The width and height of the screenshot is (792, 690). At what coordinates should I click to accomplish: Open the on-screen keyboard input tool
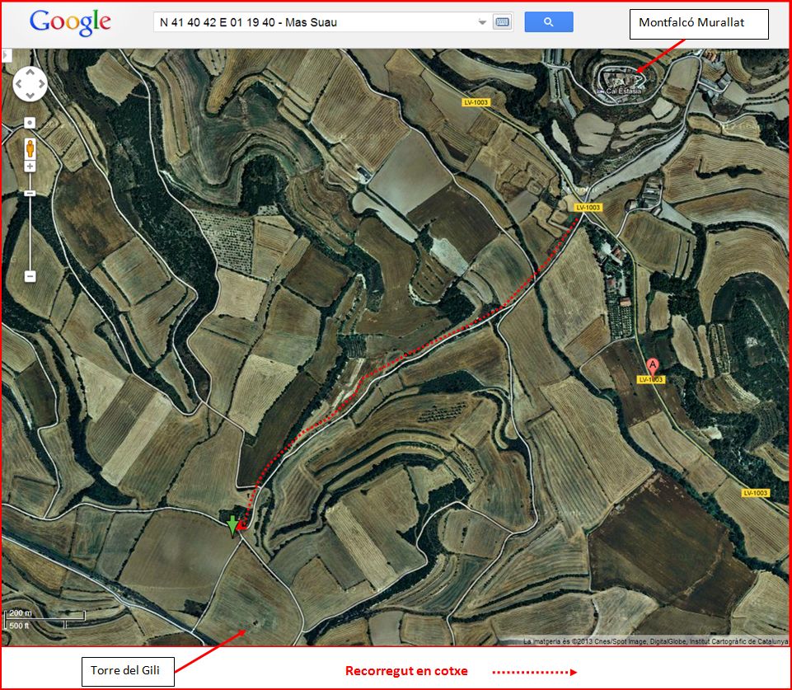pyautogui.click(x=503, y=22)
